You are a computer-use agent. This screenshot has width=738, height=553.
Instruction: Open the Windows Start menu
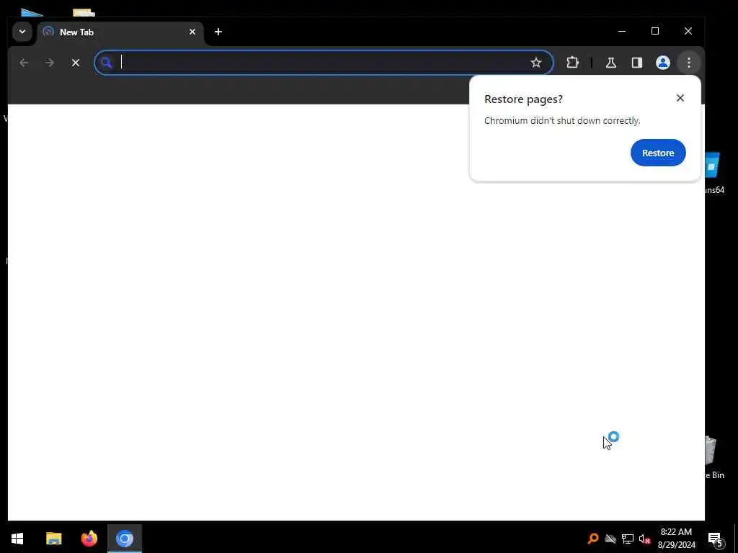[x=17, y=539]
